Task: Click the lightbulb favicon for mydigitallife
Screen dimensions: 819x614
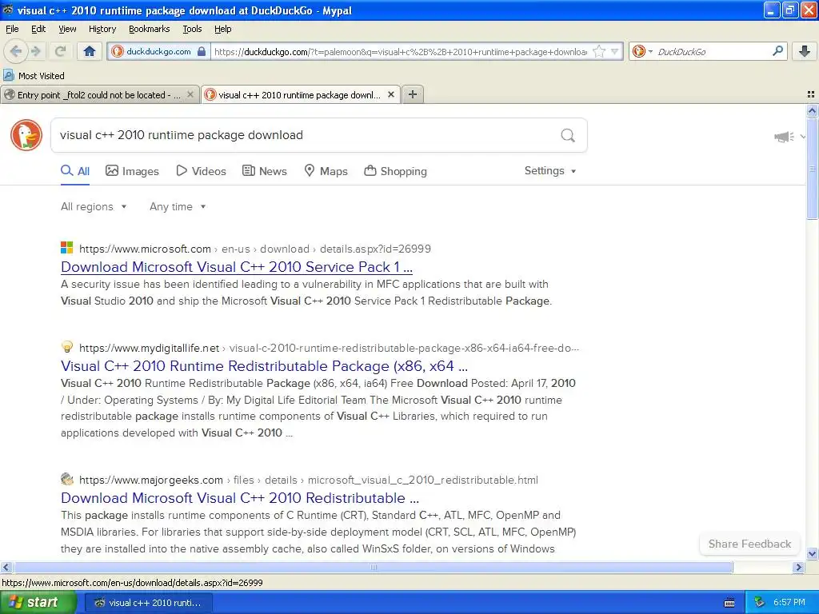Action: pos(67,347)
